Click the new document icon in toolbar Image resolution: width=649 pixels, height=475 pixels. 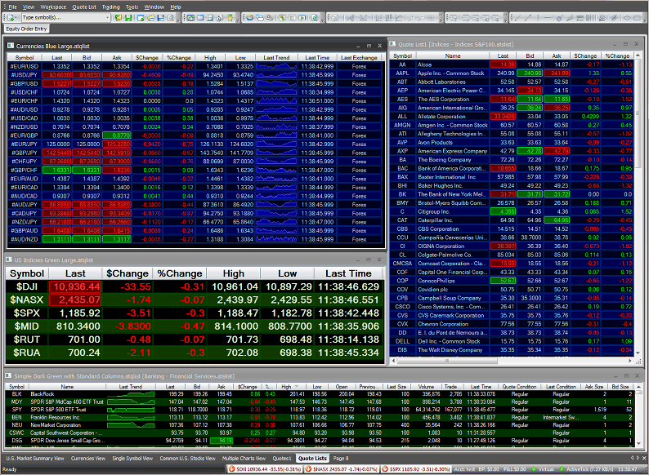coord(11,18)
